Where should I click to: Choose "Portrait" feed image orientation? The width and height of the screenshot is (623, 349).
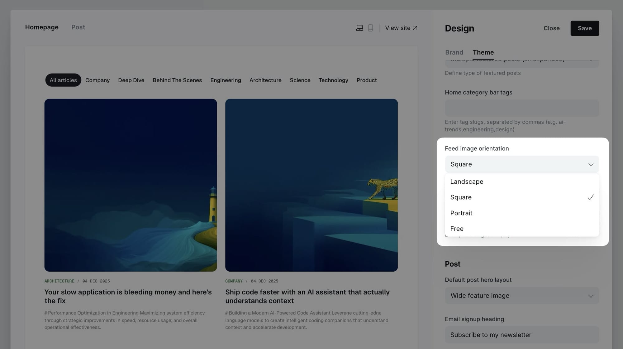click(x=461, y=213)
